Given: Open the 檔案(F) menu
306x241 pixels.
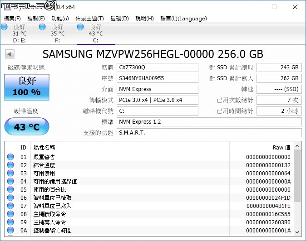Looking at the screenshot, I should click(x=12, y=19).
